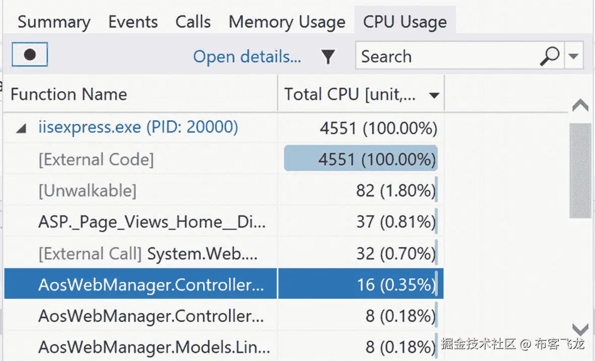The image size is (595, 361).
Task: Click the scrollbar up arrow
Action: (x=580, y=105)
